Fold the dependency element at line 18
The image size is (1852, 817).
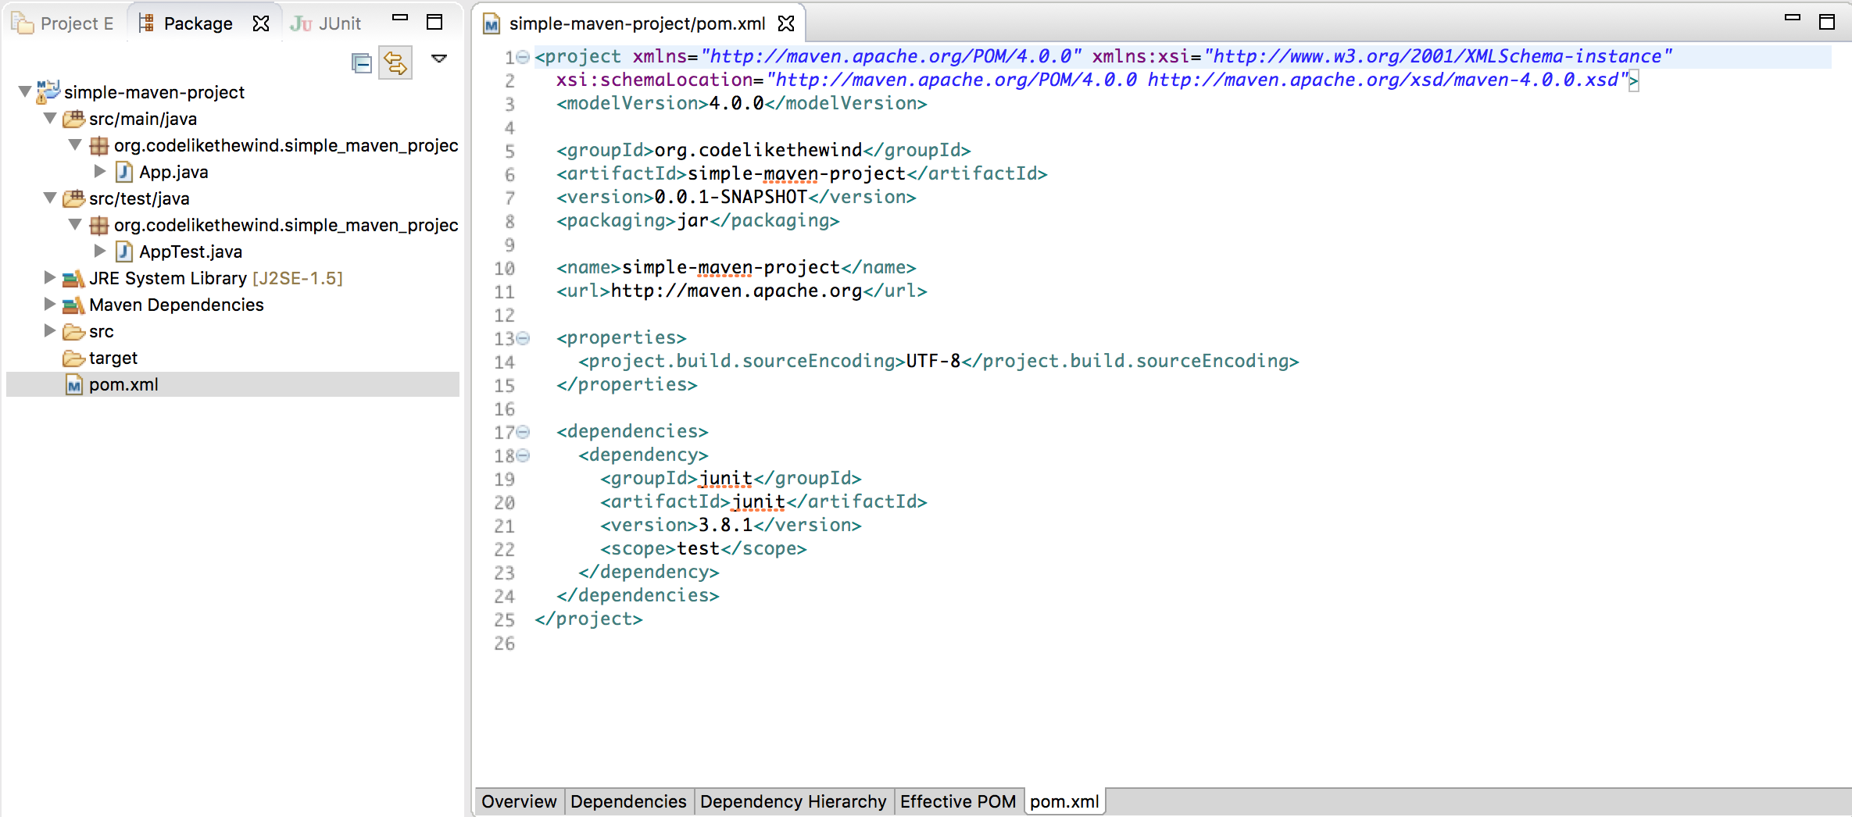click(x=524, y=455)
